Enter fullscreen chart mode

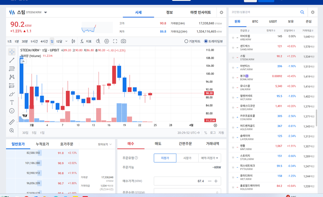115,41
